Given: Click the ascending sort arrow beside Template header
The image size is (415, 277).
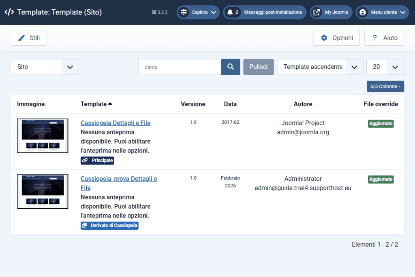Looking at the screenshot, I should pyautogui.click(x=110, y=104).
